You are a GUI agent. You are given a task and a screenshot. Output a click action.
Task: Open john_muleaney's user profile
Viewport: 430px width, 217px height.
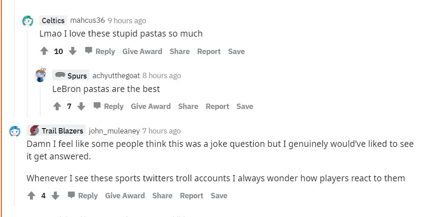pyautogui.click(x=113, y=131)
